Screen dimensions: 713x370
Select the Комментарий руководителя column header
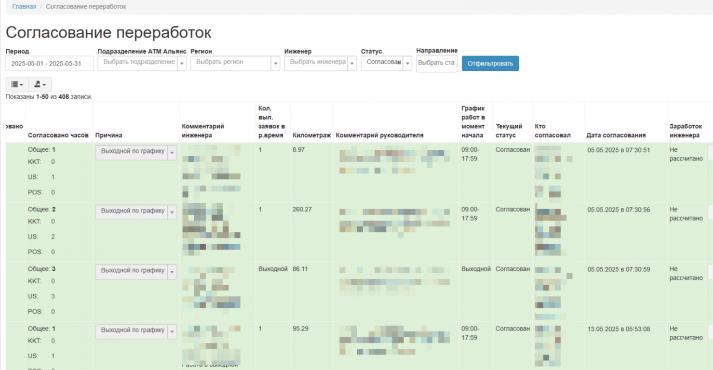pyautogui.click(x=379, y=135)
